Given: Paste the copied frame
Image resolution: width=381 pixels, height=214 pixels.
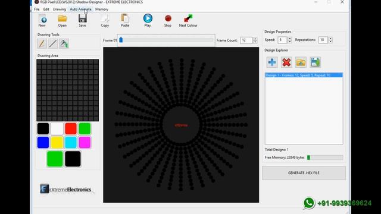Looking at the screenshot, I should tap(125, 20).
